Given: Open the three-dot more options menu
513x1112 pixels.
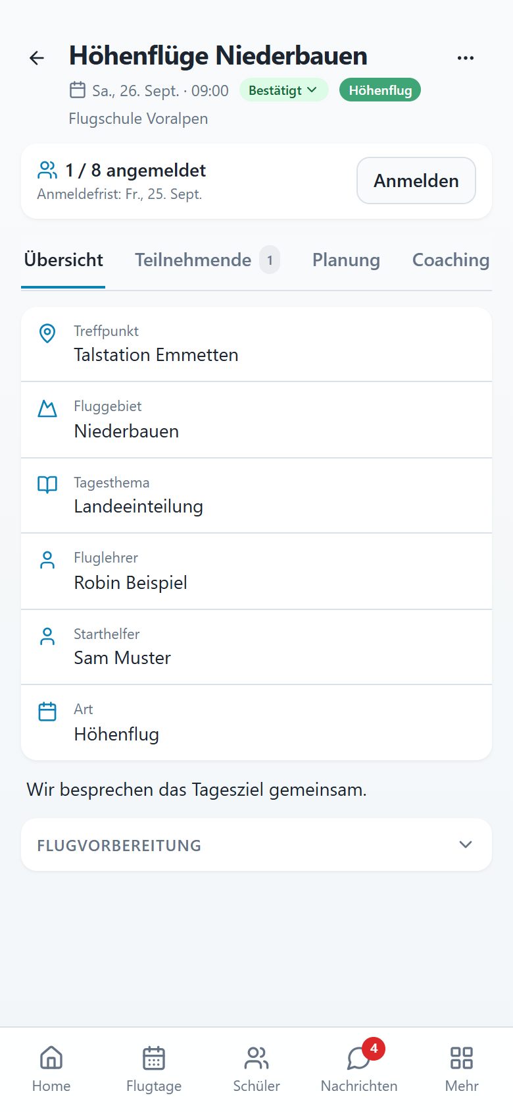Looking at the screenshot, I should (466, 58).
